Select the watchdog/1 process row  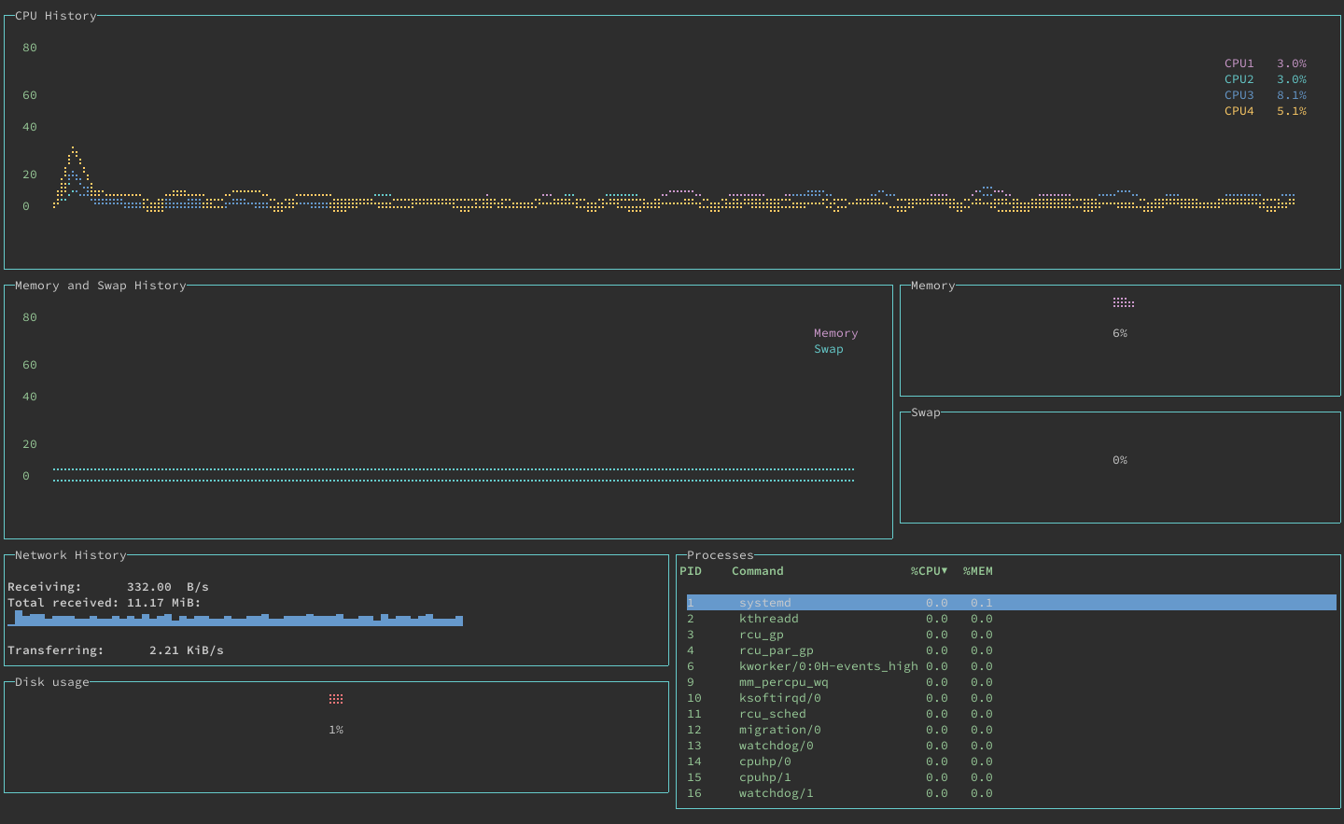click(x=776, y=792)
